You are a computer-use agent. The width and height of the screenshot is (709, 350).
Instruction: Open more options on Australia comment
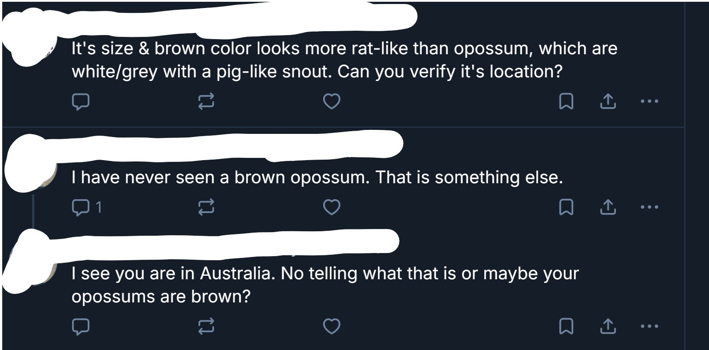click(x=649, y=326)
